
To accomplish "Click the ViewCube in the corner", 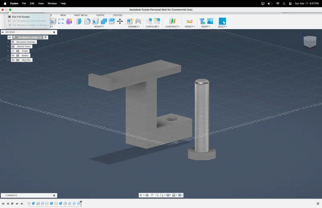I will [310, 41].
